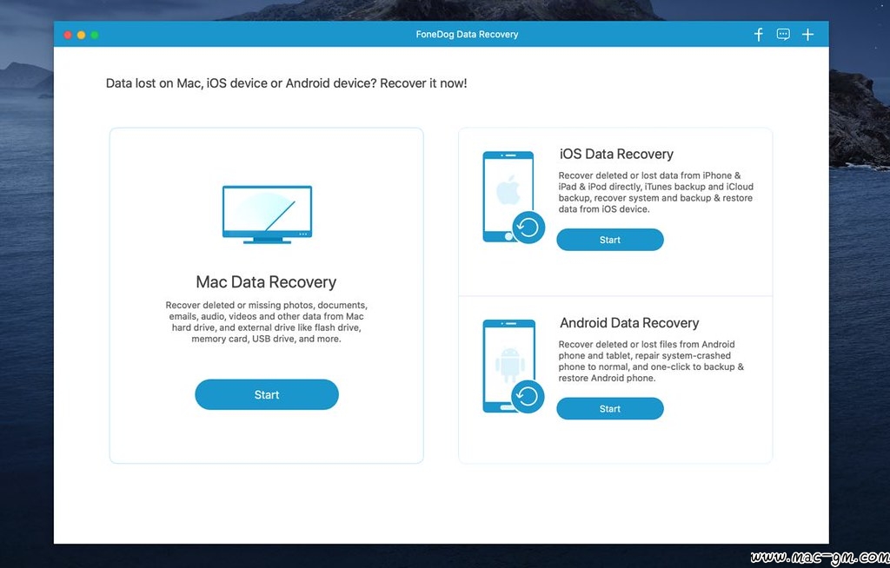Click the Mac monitor illustration icon
This screenshot has height=568, width=890.
coord(267,215)
